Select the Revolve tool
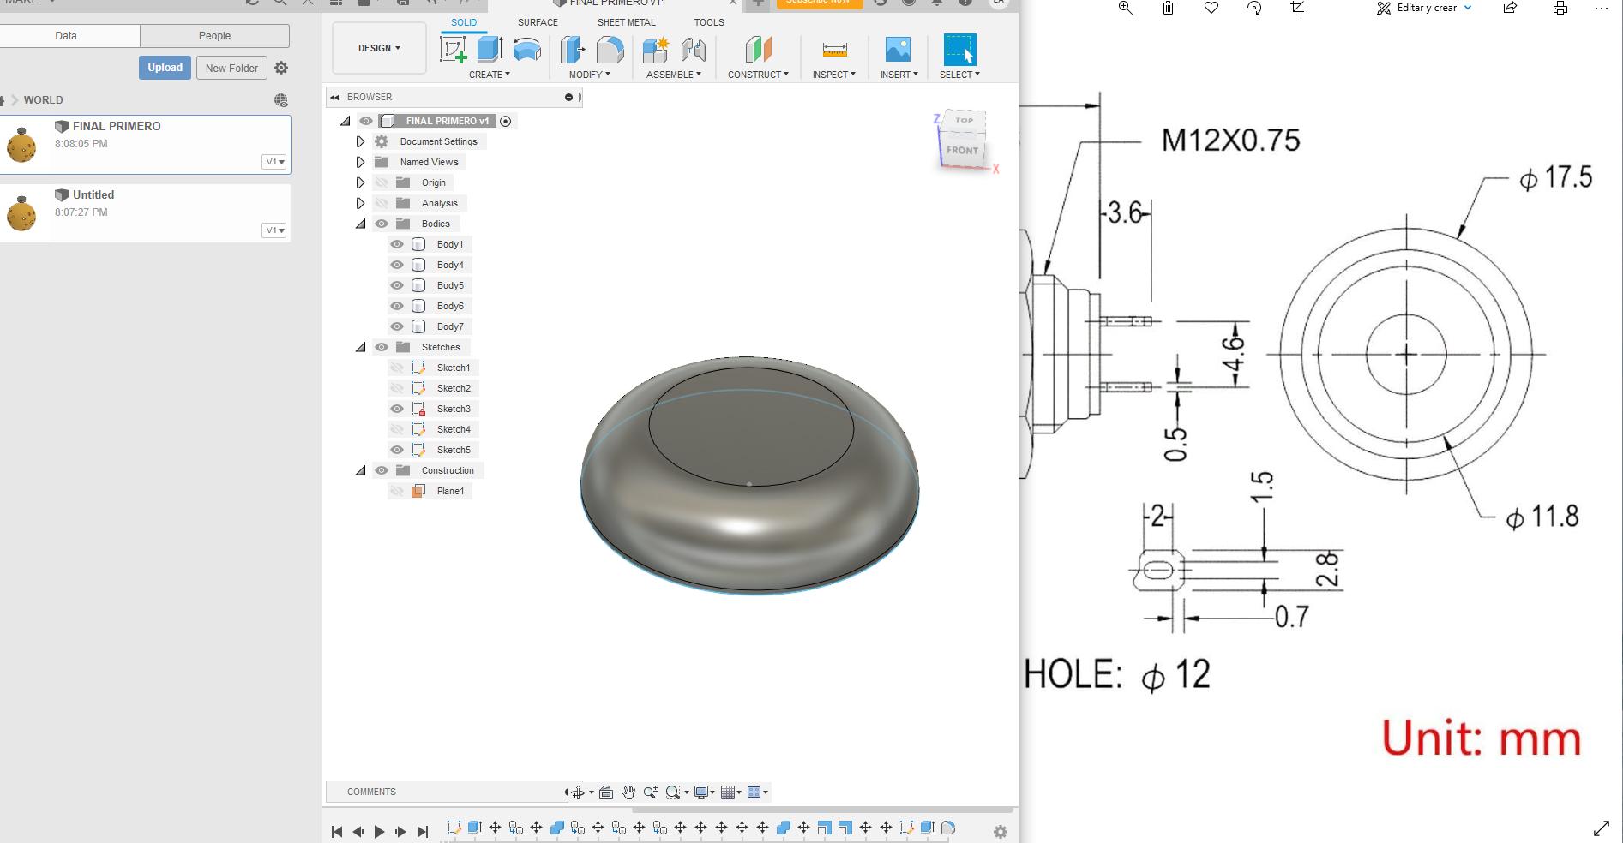This screenshot has width=1623, height=843. click(x=526, y=50)
